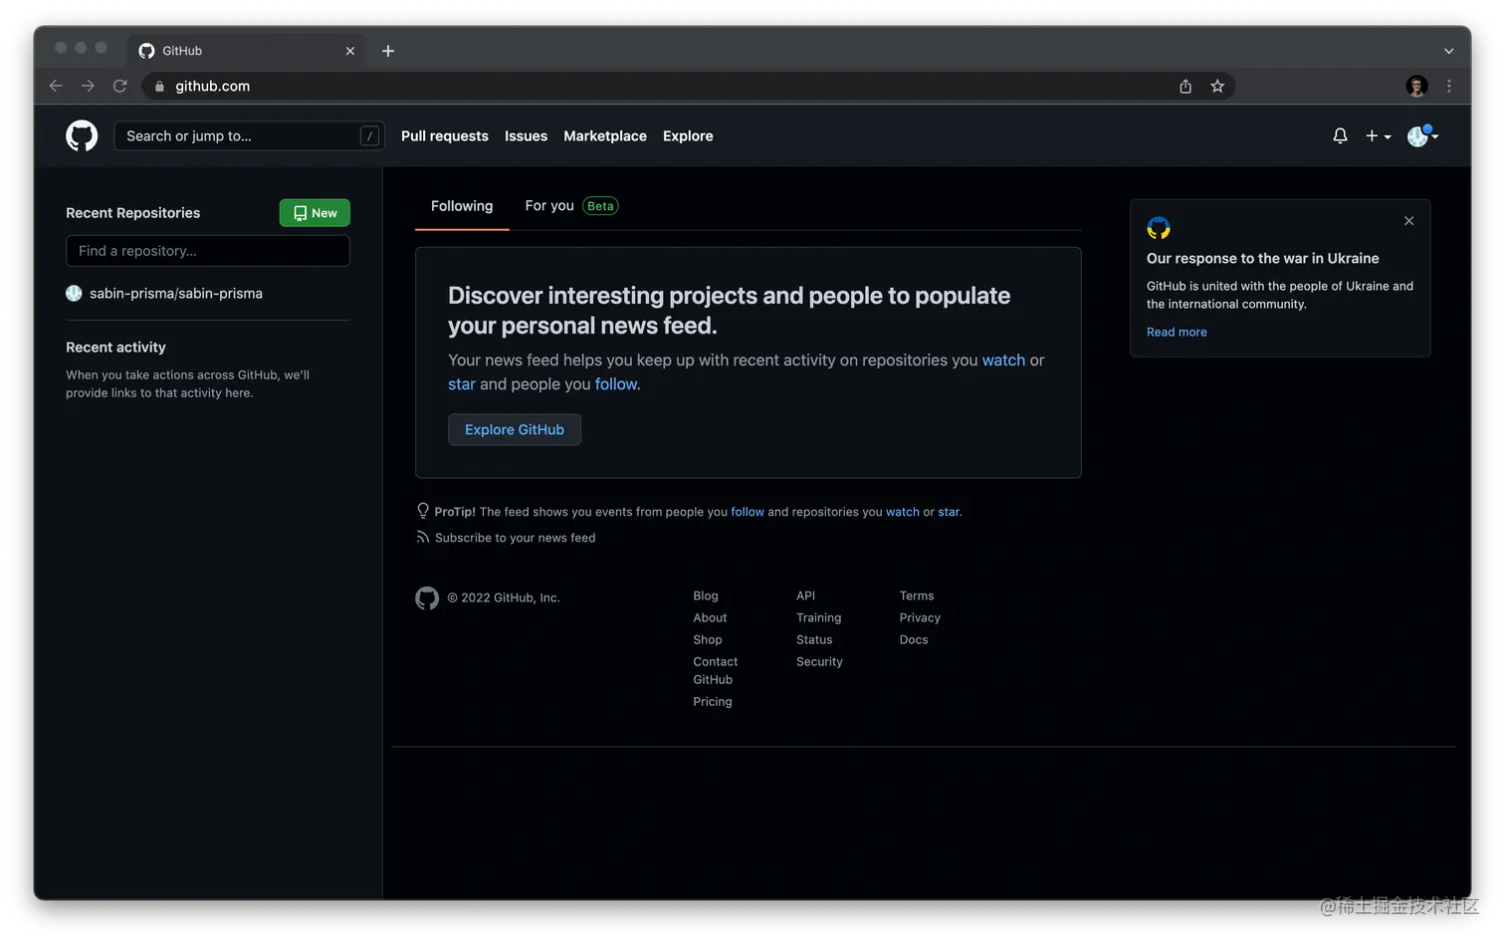Screen dimensions: 1505x942
Task: Open the share icon in the address bar
Action: pos(1184,86)
